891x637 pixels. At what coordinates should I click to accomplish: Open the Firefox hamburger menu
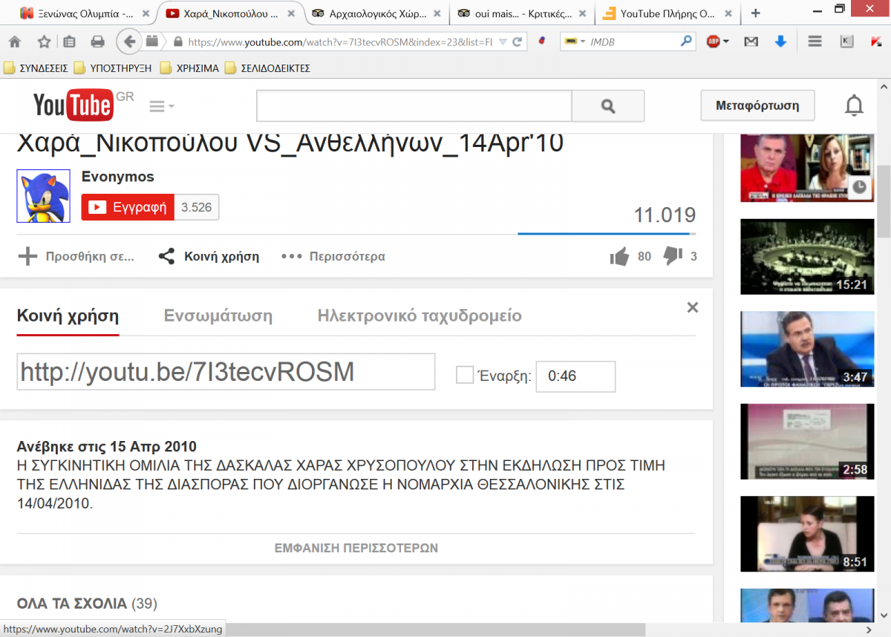pos(815,42)
